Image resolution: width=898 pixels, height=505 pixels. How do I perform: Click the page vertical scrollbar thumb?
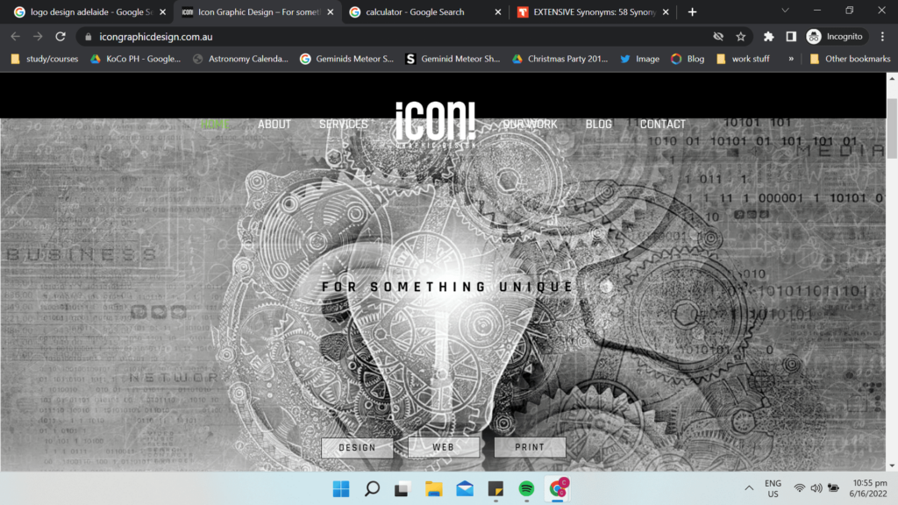pos(892,128)
